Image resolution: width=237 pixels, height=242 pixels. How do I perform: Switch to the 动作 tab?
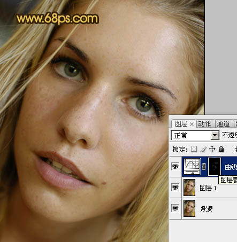point(205,124)
